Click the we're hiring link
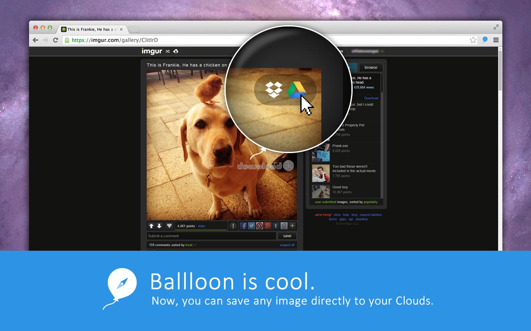 point(323,215)
